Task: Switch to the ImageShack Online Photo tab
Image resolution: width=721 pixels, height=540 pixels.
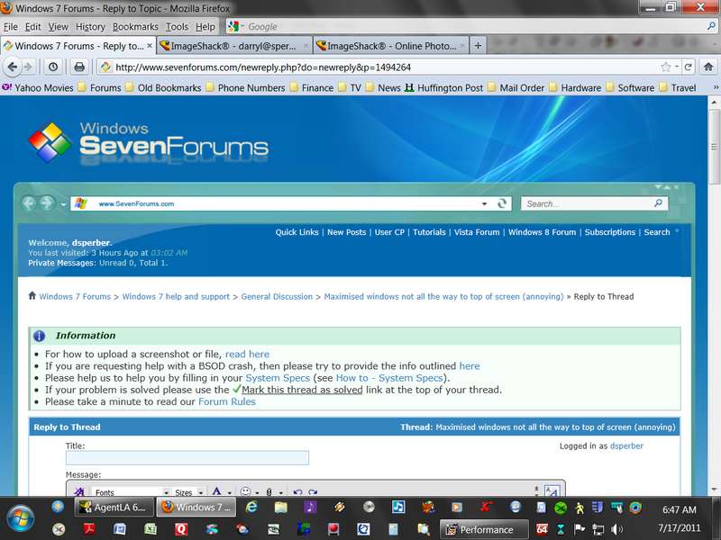Action: (391, 46)
